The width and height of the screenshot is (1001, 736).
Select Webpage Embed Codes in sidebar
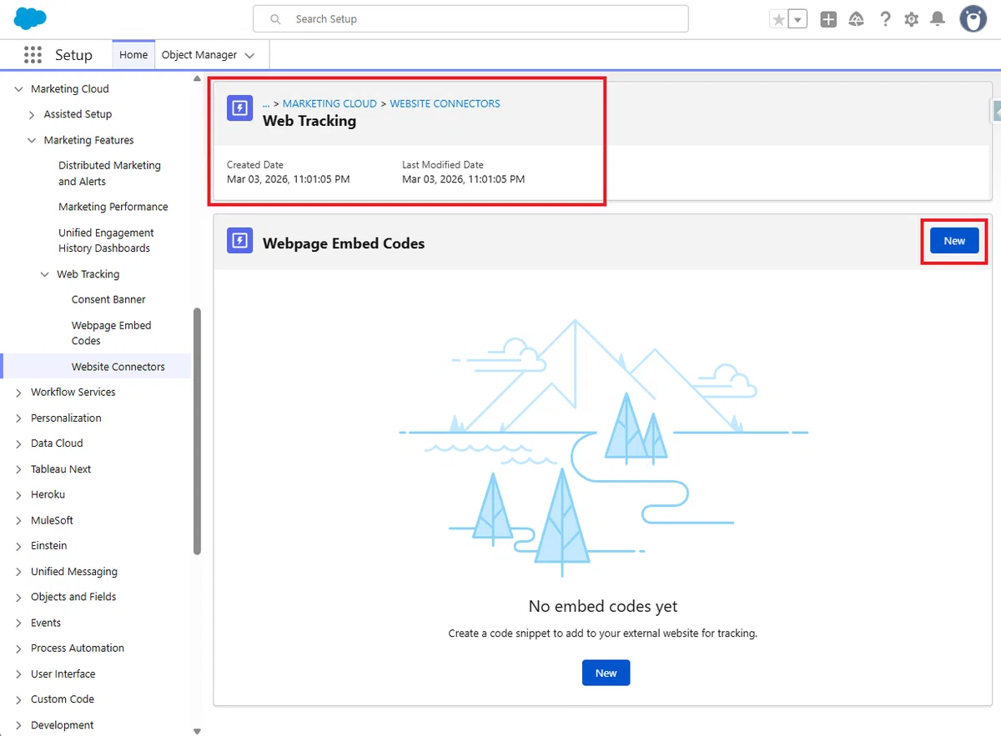(x=111, y=333)
